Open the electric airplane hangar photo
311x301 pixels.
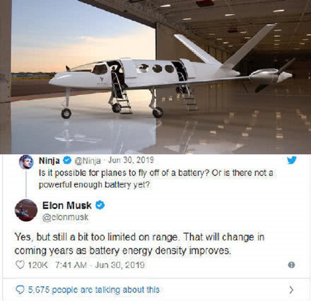[155, 77]
